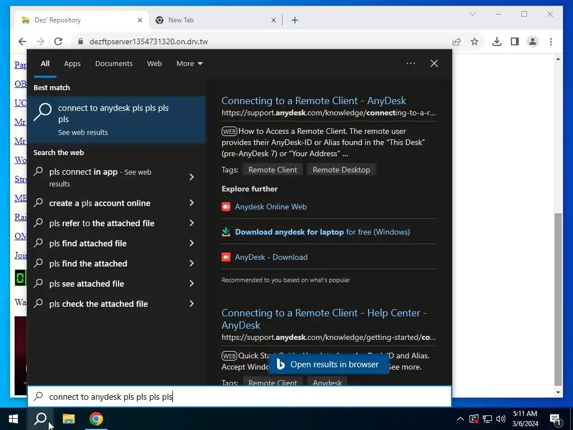
Task: Close the New Tab tab
Action: click(x=273, y=20)
